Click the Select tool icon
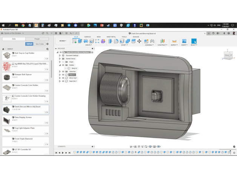 click(194, 41)
